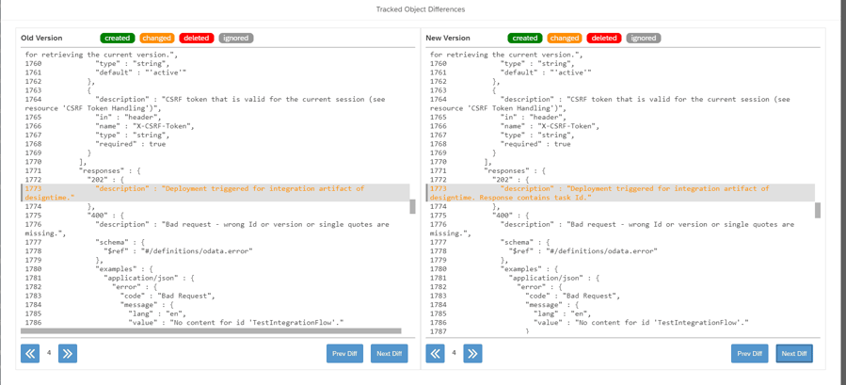Click line 1786 TestIntegrationFlow value in Old Version

[x=236, y=323]
